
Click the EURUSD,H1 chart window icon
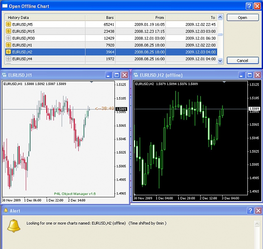tap(4, 75)
